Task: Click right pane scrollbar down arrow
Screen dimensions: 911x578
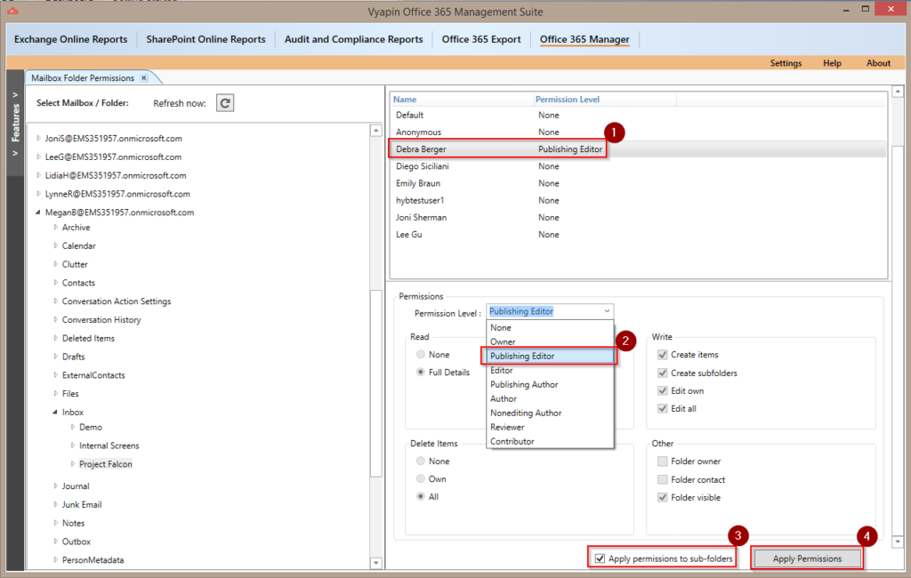Action: 898,542
